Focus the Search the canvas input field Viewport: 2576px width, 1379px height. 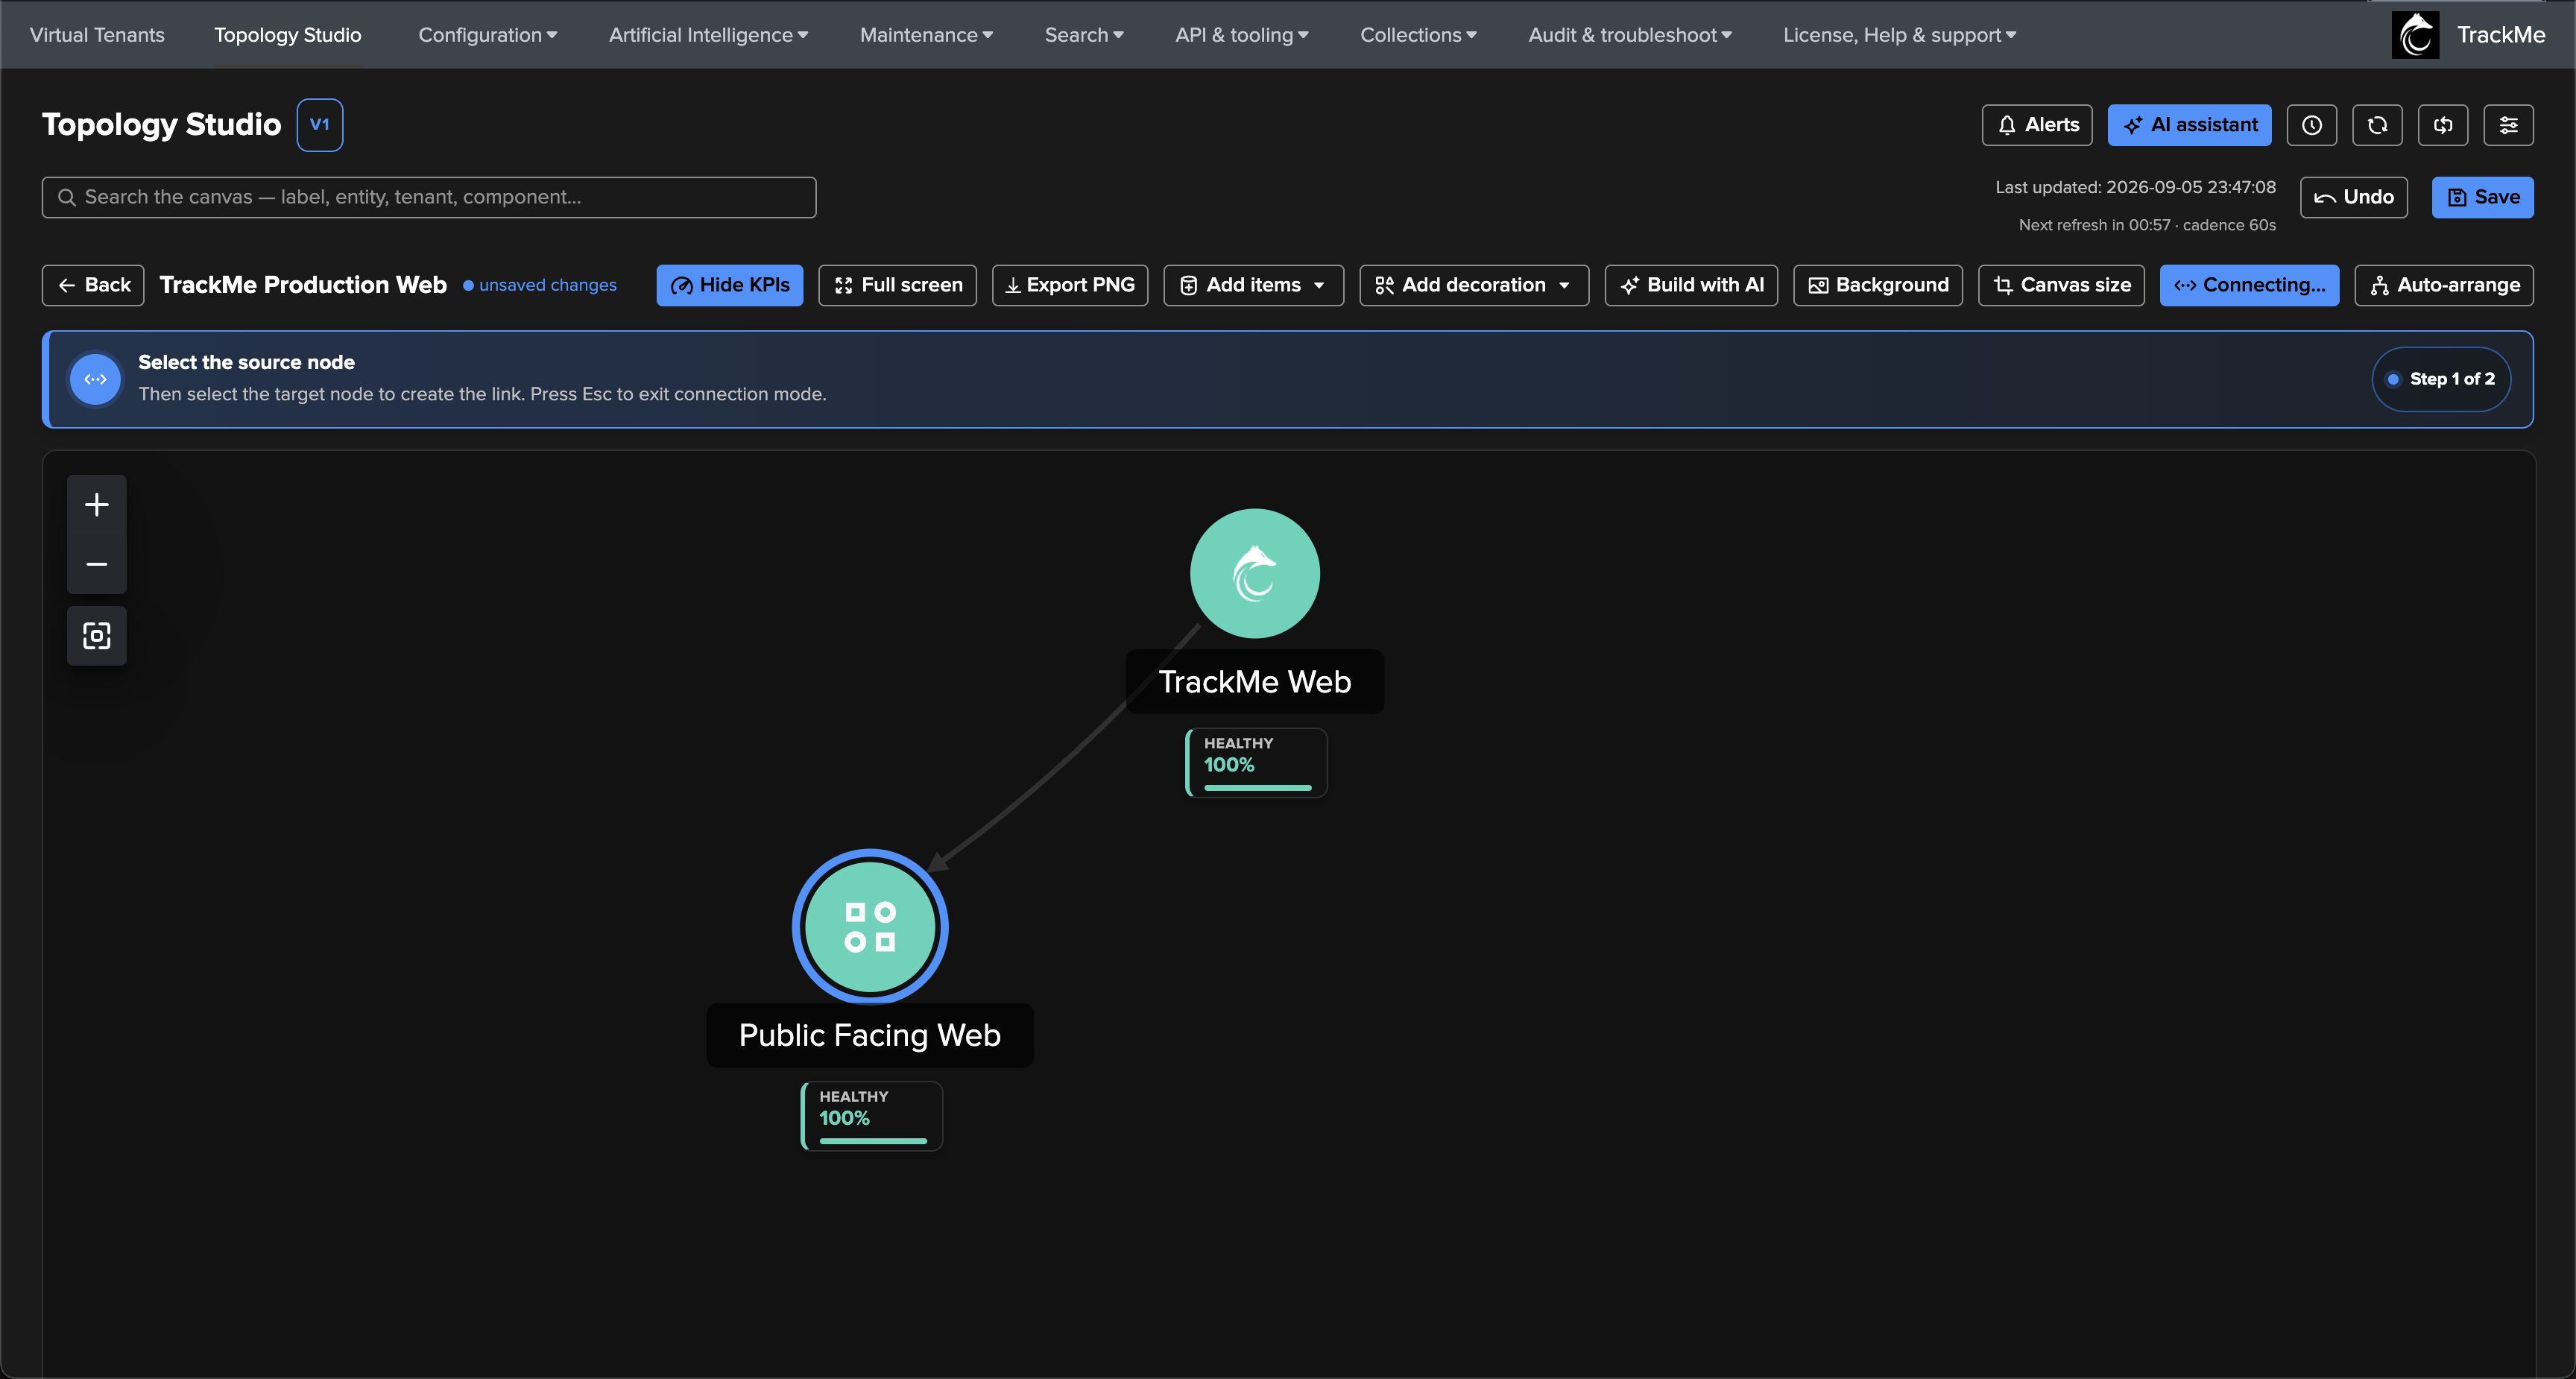click(x=429, y=197)
